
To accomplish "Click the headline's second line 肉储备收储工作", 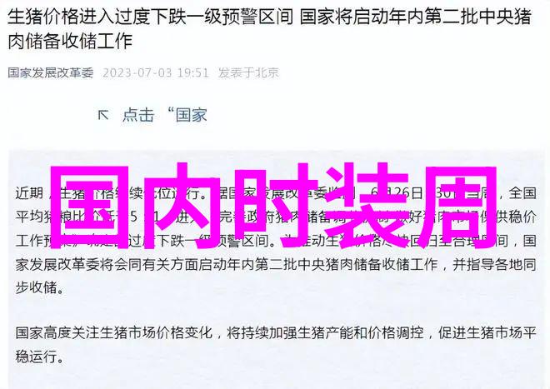I will [x=70, y=42].
